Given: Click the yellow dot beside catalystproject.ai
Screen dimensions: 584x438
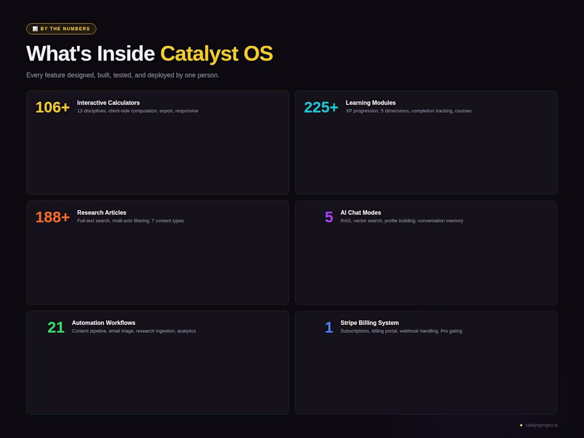Looking at the screenshot, I should [520, 425].
